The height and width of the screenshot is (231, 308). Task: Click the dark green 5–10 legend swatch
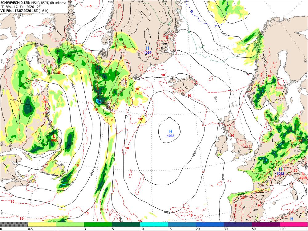126,224
